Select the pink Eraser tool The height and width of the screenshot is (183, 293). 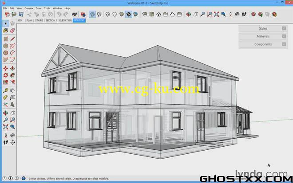12,31
